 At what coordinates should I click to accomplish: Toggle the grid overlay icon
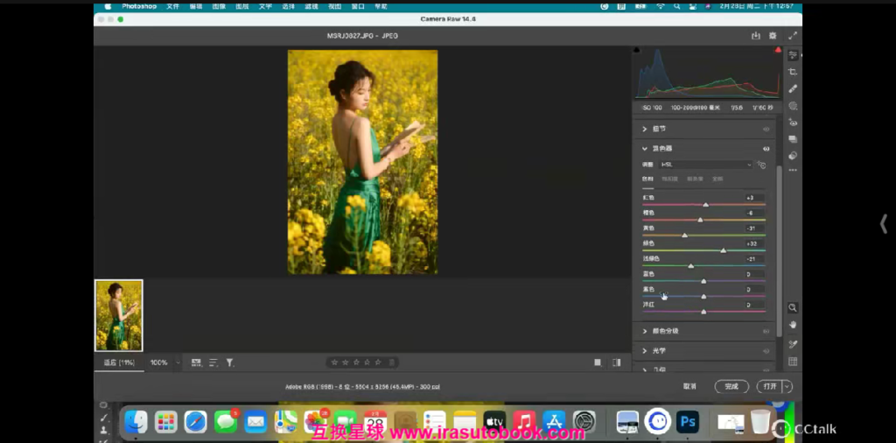click(793, 362)
